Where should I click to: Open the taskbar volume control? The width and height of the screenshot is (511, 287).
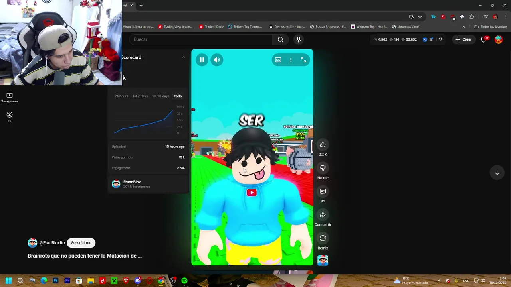click(483, 281)
